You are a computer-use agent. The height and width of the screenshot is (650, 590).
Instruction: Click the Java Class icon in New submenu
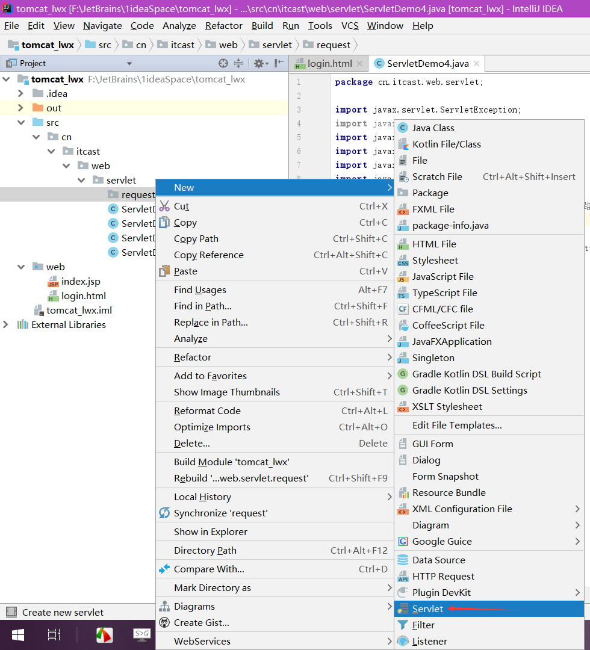403,128
